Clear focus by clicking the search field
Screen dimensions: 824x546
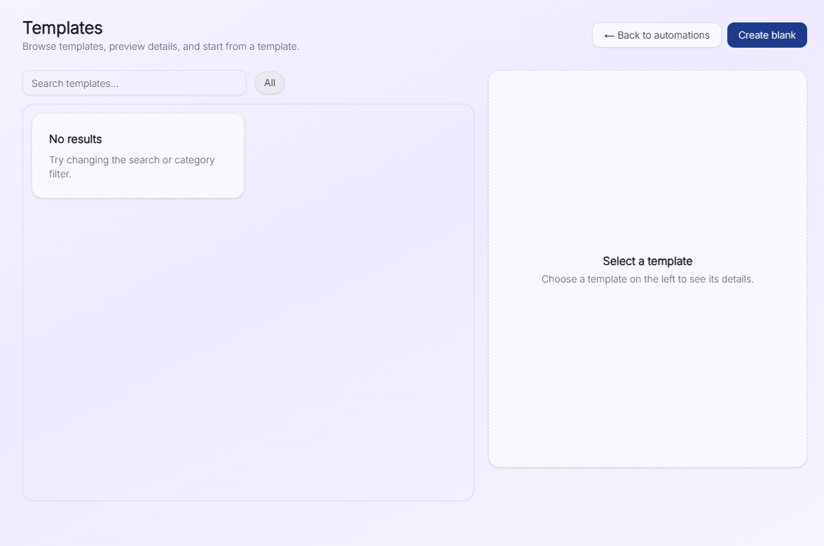pyautogui.click(x=133, y=83)
